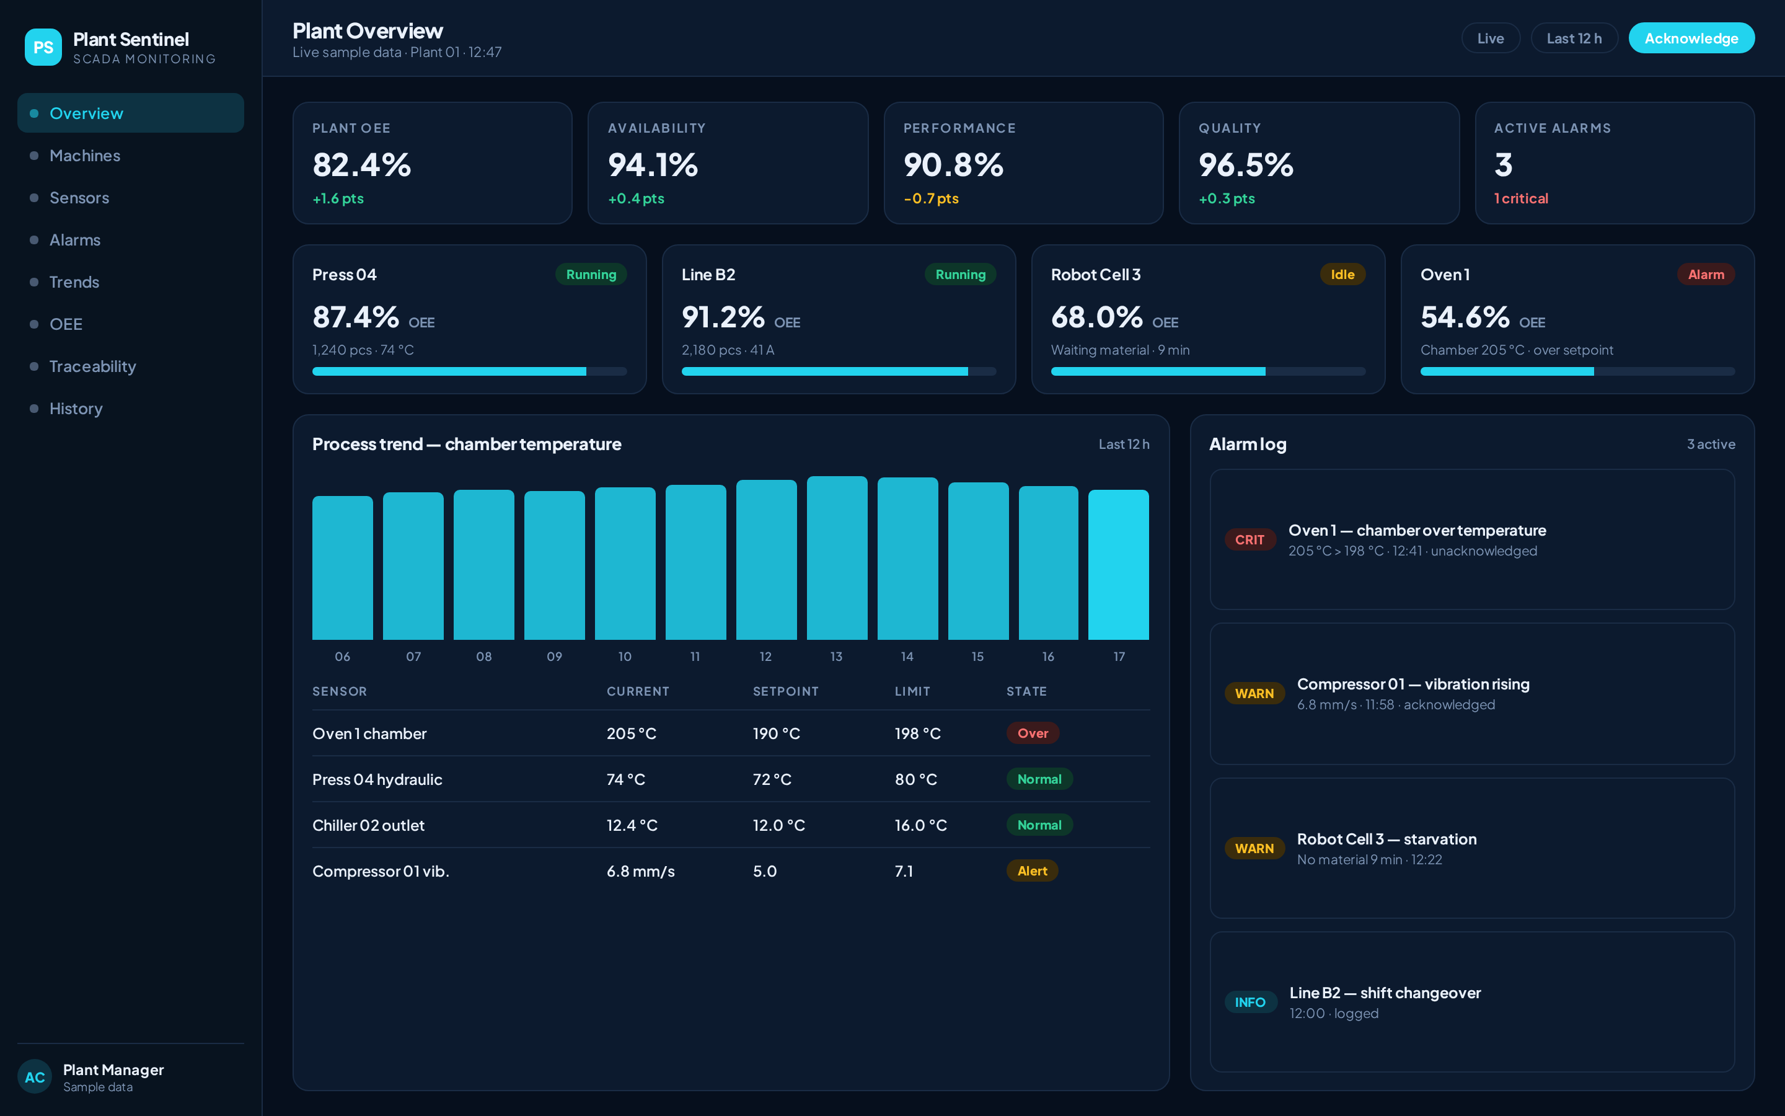The height and width of the screenshot is (1116, 1785).
Task: Click the PS Plant Sentinel logo icon
Action: click(x=43, y=47)
